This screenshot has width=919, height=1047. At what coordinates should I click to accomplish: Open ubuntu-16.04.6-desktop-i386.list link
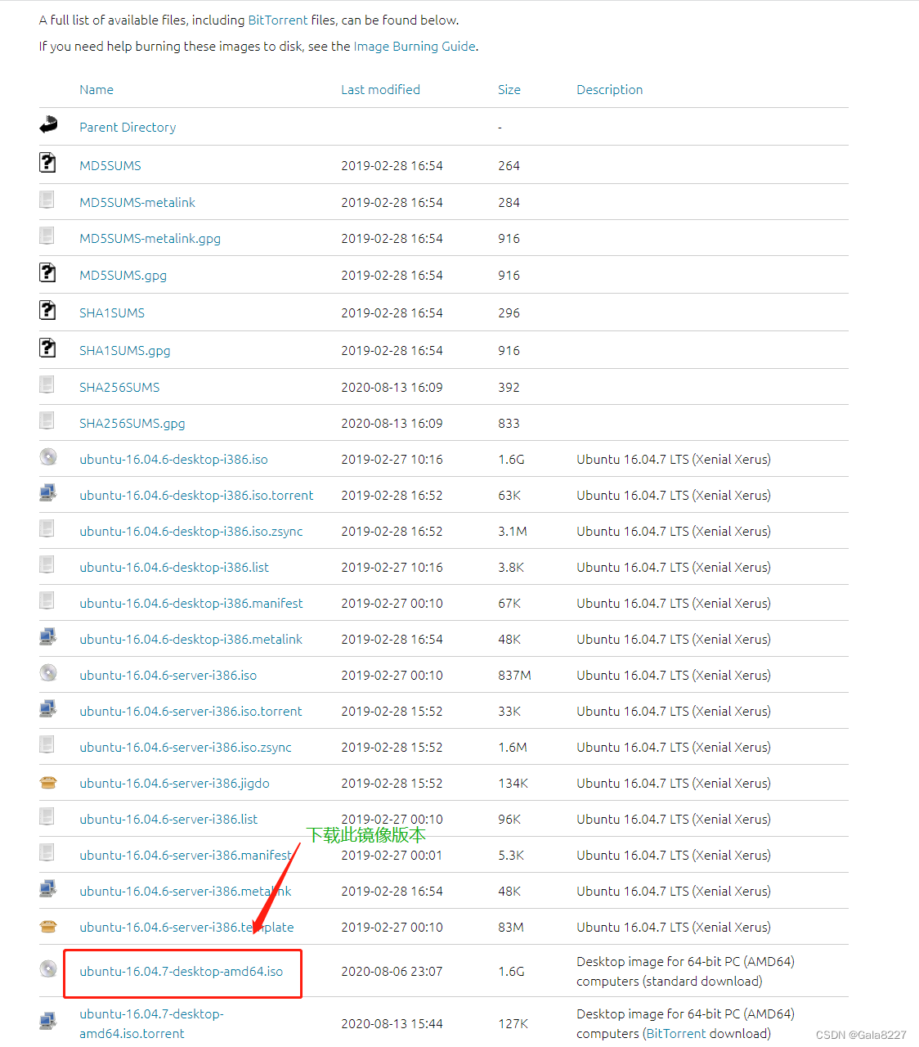point(174,567)
